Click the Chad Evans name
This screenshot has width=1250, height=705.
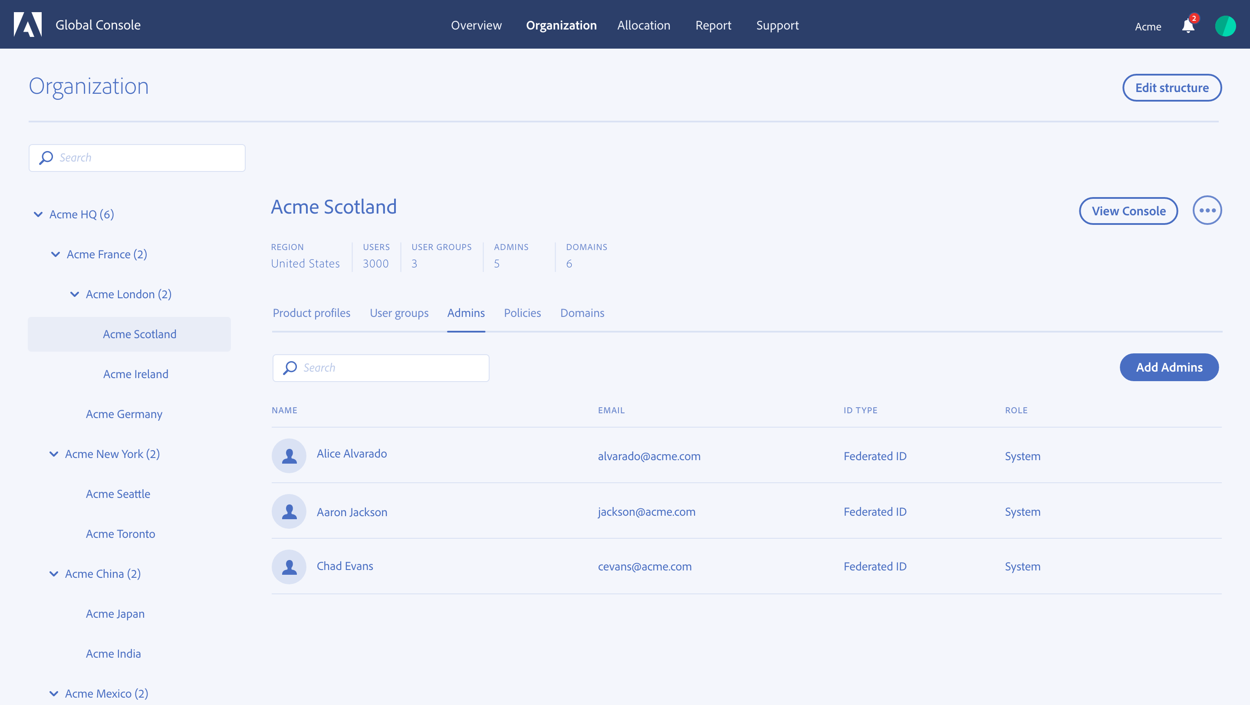(345, 566)
